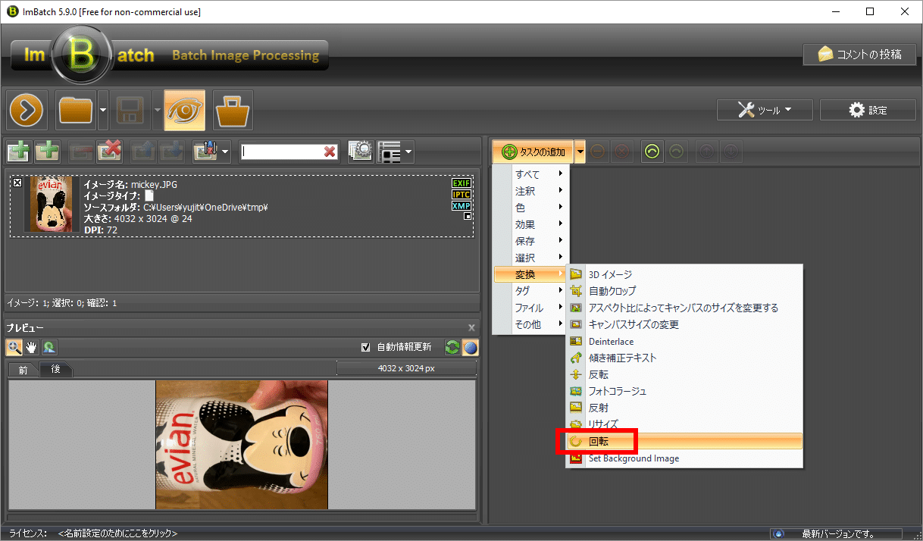Screen dimensions: 923x541
Task: Expand the sort images A-Z dropdown
Action: 226,152
